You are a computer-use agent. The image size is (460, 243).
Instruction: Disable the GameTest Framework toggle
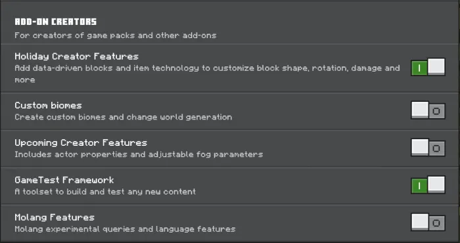pos(428,185)
